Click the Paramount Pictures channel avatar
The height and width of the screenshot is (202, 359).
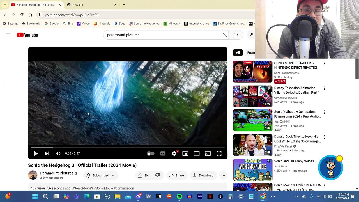[33, 175]
